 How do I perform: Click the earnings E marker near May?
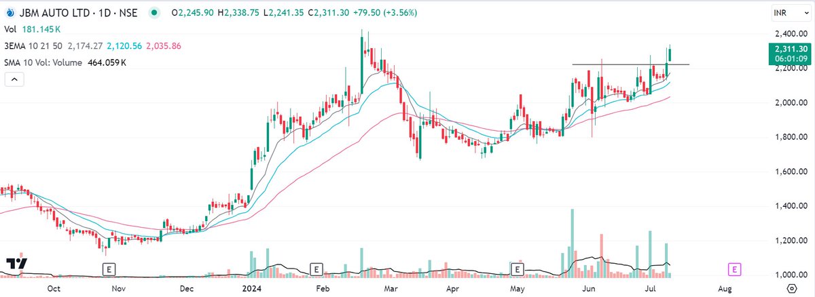tap(518, 270)
